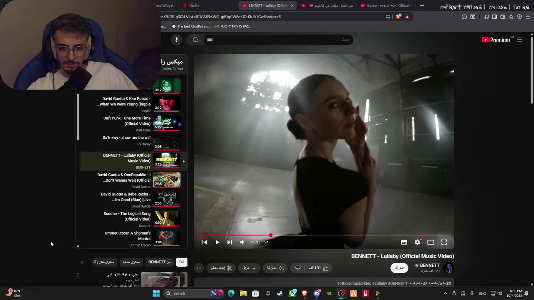Select the 'BENNETT من' filter chip
The image size is (534, 300).
[159, 262]
